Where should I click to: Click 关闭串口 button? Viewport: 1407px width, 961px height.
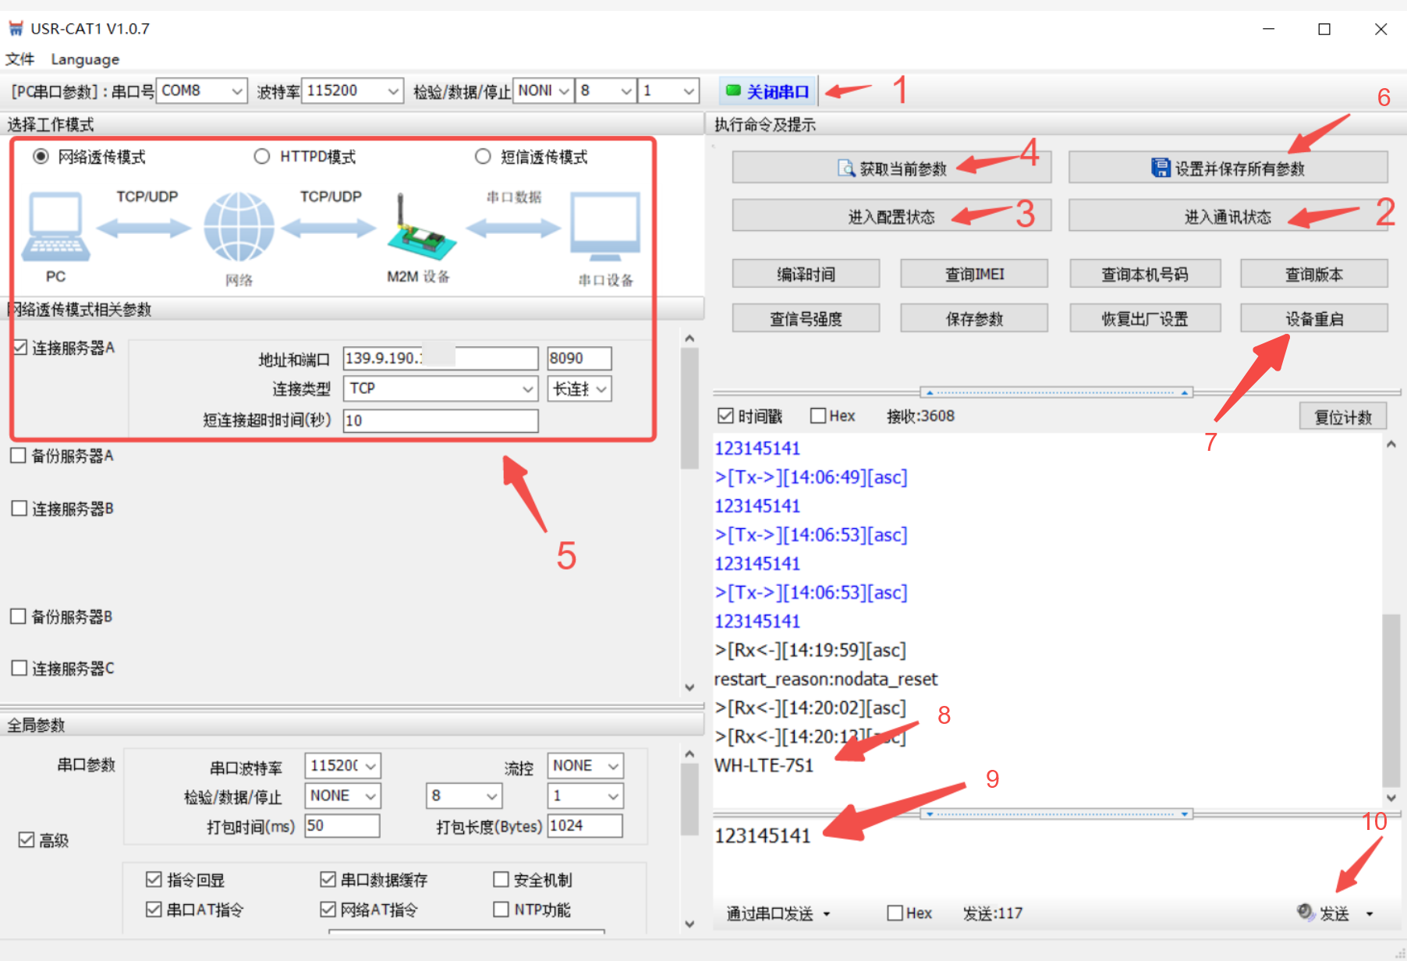click(768, 91)
